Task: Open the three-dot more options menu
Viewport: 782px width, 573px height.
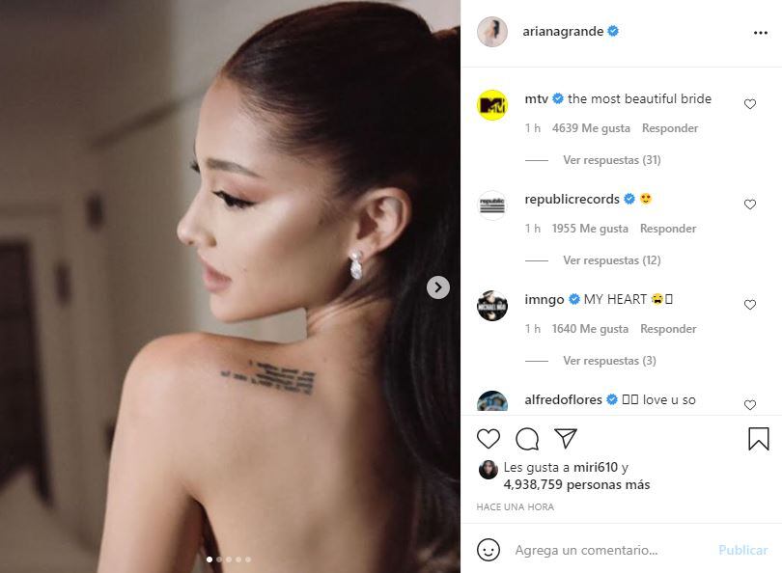Action: pyautogui.click(x=761, y=33)
